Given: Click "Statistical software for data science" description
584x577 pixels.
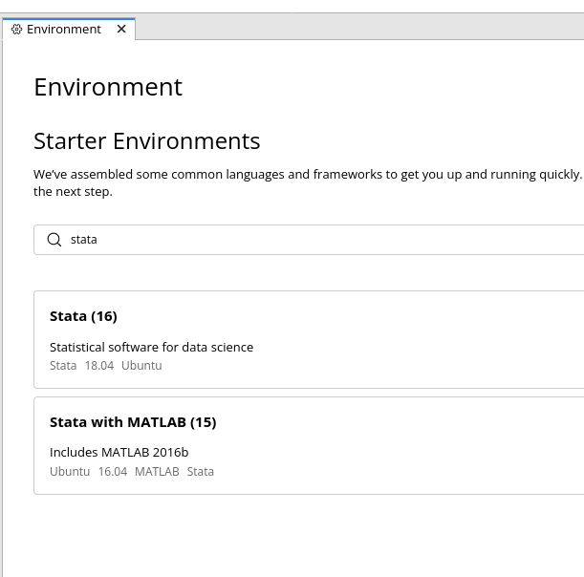Looking at the screenshot, I should (151, 347).
